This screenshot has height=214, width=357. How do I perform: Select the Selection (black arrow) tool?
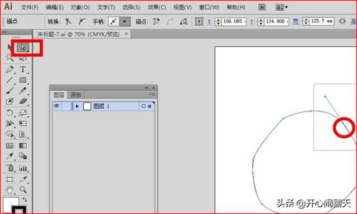[x=9, y=47]
